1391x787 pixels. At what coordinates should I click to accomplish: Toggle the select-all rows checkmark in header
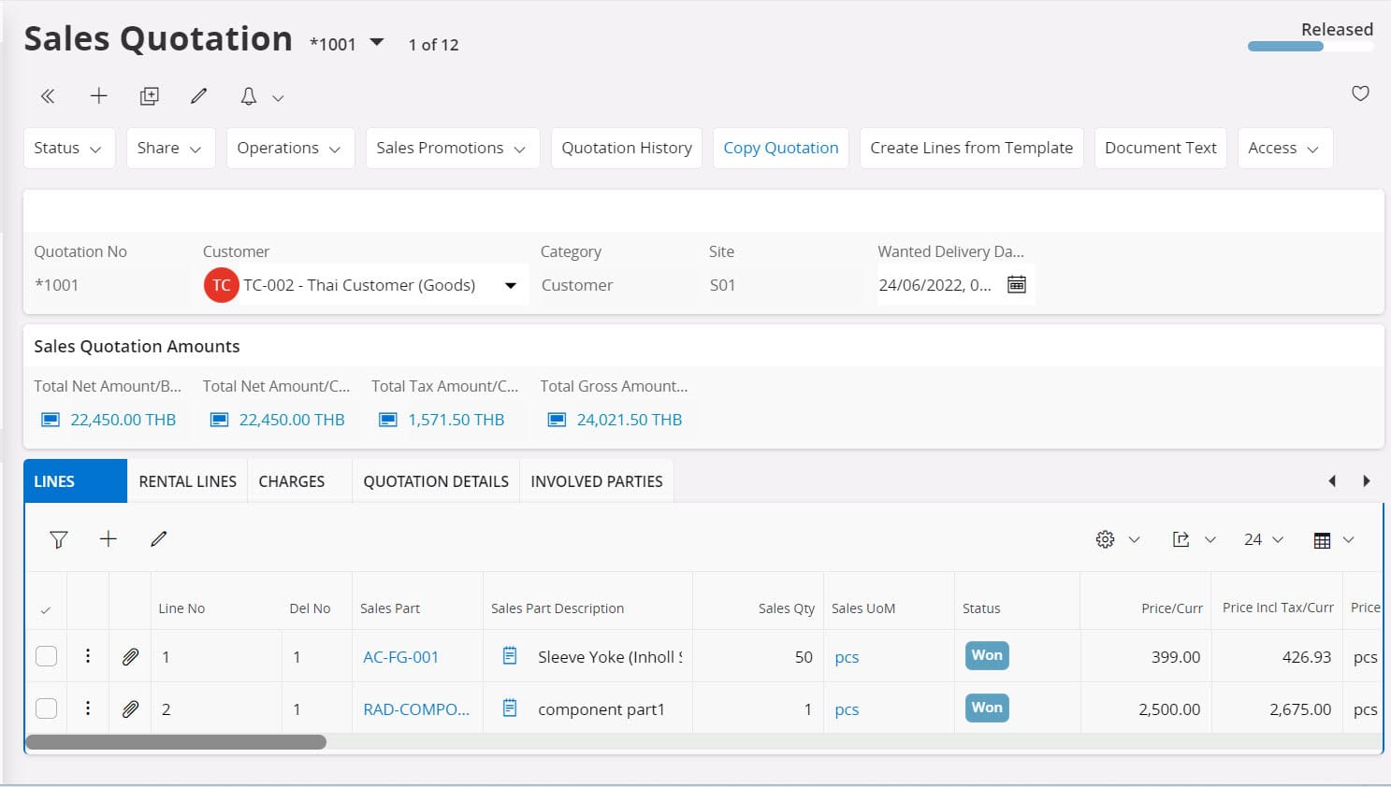coord(46,609)
